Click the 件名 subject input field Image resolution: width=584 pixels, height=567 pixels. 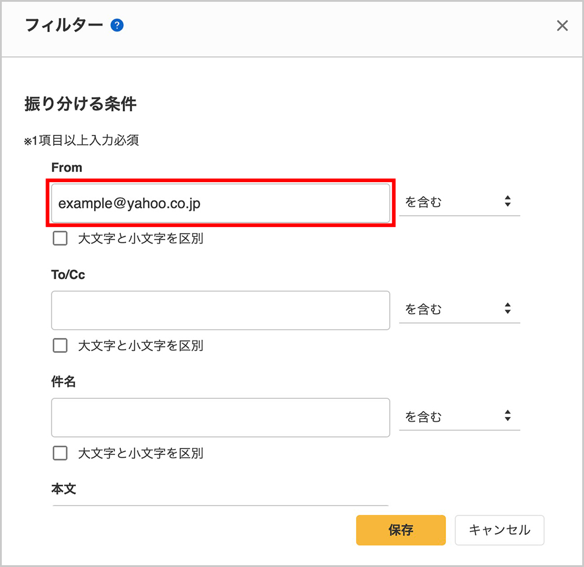(221, 418)
